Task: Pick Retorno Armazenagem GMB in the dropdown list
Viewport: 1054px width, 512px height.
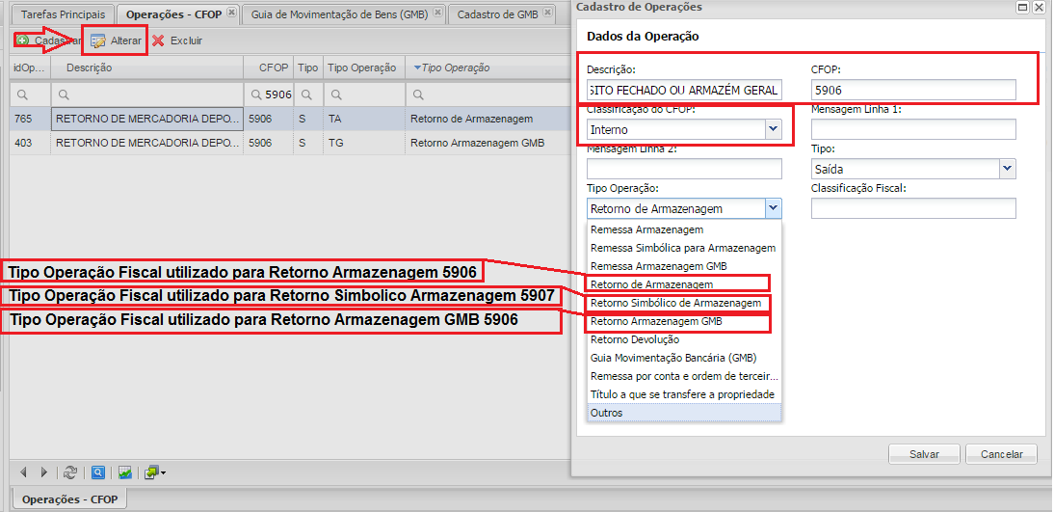Action: [684, 322]
